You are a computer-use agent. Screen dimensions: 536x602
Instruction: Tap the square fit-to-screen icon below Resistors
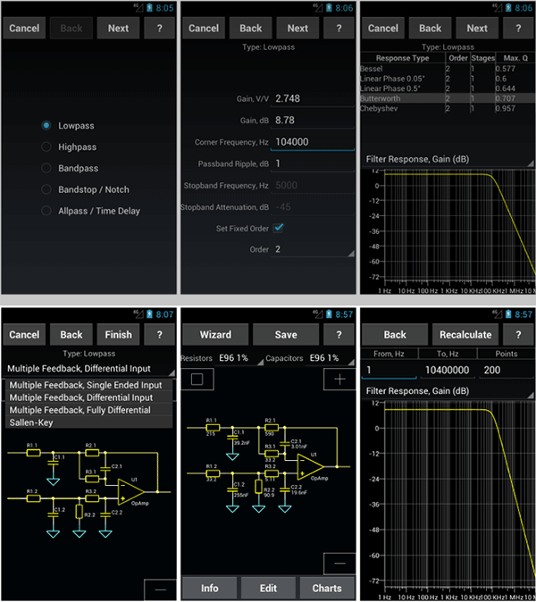(197, 380)
